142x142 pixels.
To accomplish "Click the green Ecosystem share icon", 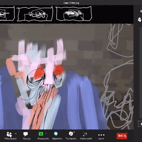I will 41,134.
